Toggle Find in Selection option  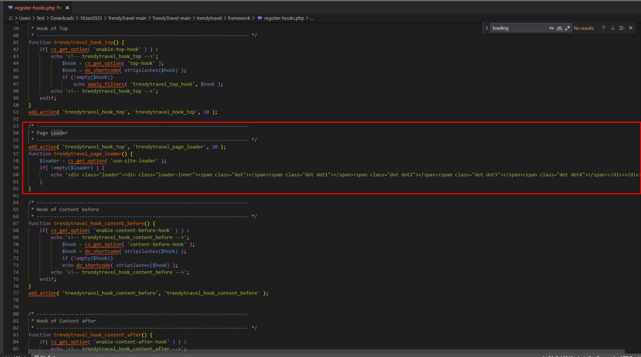point(622,28)
